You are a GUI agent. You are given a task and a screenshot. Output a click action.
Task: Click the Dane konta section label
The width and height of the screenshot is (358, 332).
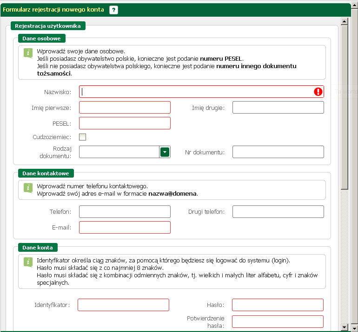[x=38, y=248]
